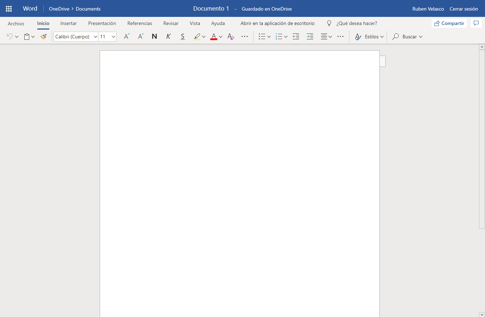Image resolution: width=485 pixels, height=317 pixels.
Task: Click the decrease indent icon
Action: (296, 37)
